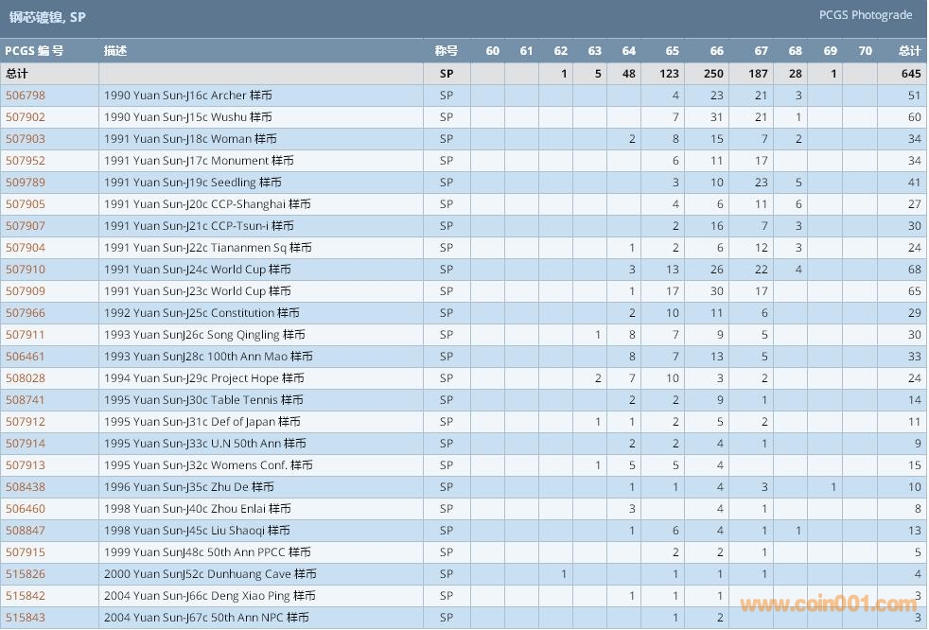Click PCGS number 506460 Zhou Enlai

click(26, 509)
